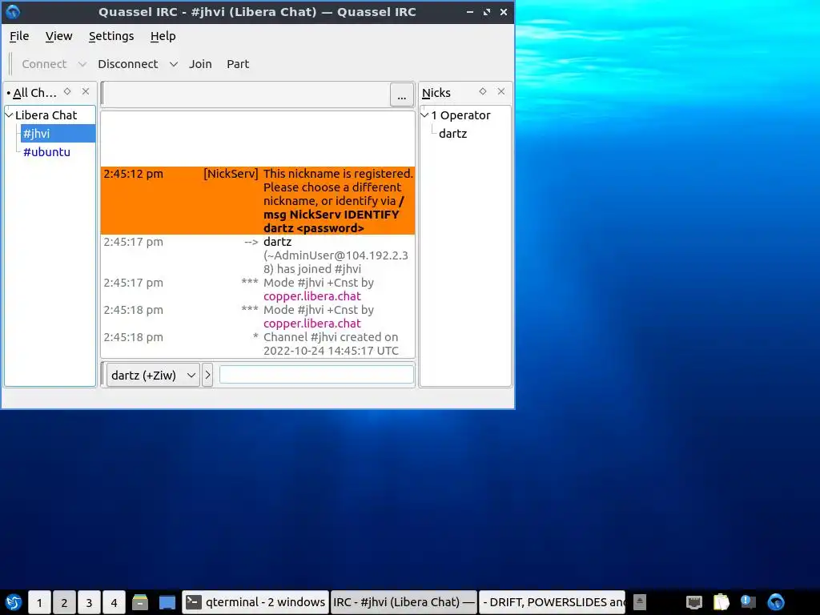Click the DRIFT, POWERSLIDES taskbar entry

pos(553,602)
